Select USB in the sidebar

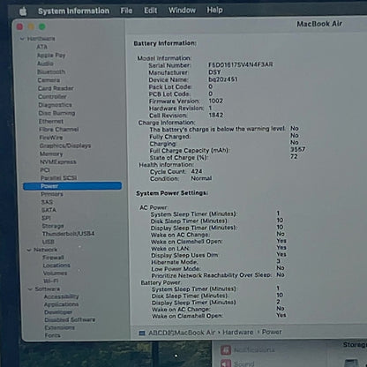(x=49, y=242)
